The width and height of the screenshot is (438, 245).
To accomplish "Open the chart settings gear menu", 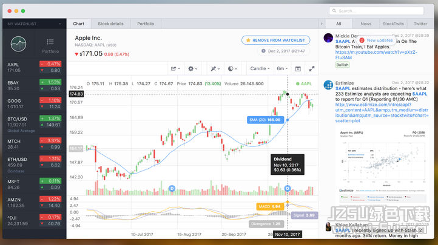I will 192,68.
